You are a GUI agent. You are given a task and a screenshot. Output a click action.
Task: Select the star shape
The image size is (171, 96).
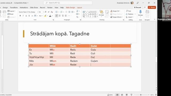[95, 17]
